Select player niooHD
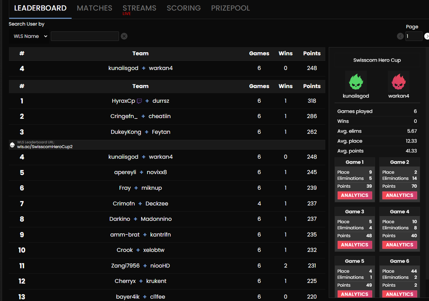 coord(160,266)
